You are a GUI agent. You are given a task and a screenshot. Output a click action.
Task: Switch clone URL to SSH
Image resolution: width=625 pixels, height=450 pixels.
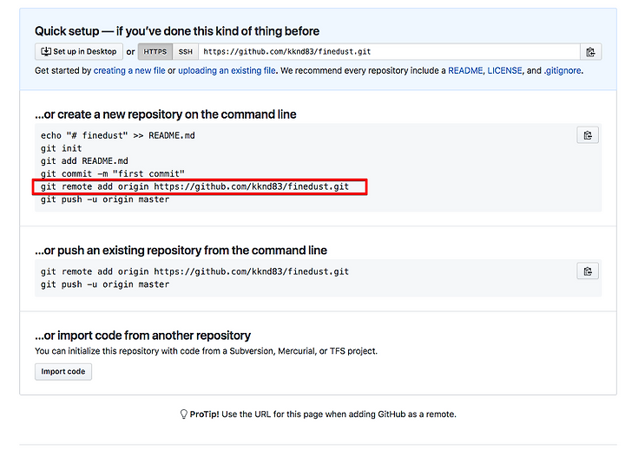(x=186, y=52)
